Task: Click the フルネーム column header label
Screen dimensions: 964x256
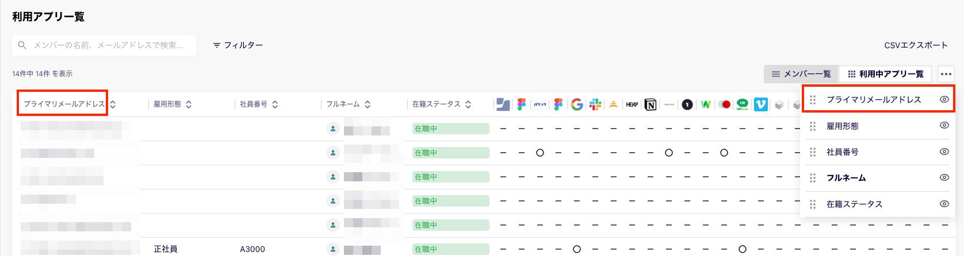Action: click(x=343, y=104)
